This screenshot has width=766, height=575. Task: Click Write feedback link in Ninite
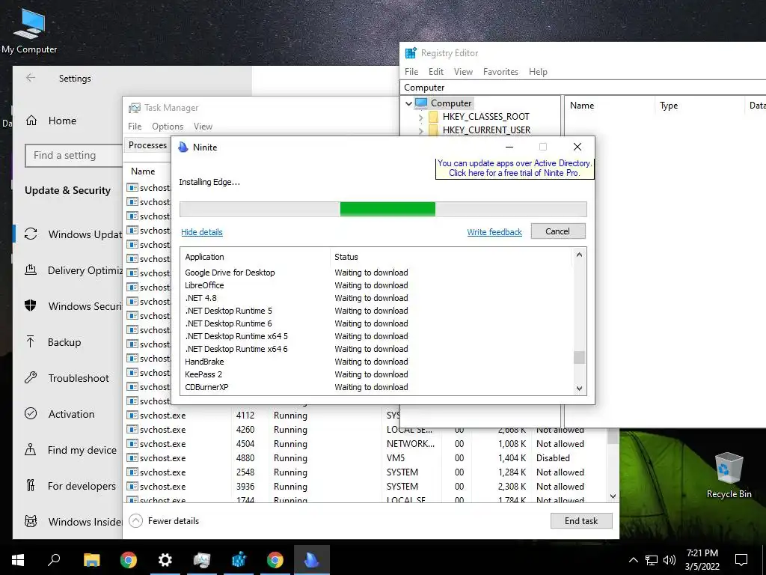click(494, 232)
